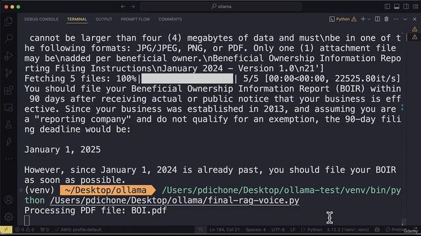This screenshot has height=236, width=421.
Task: Show errors and warnings count
Action: click(x=25, y=229)
